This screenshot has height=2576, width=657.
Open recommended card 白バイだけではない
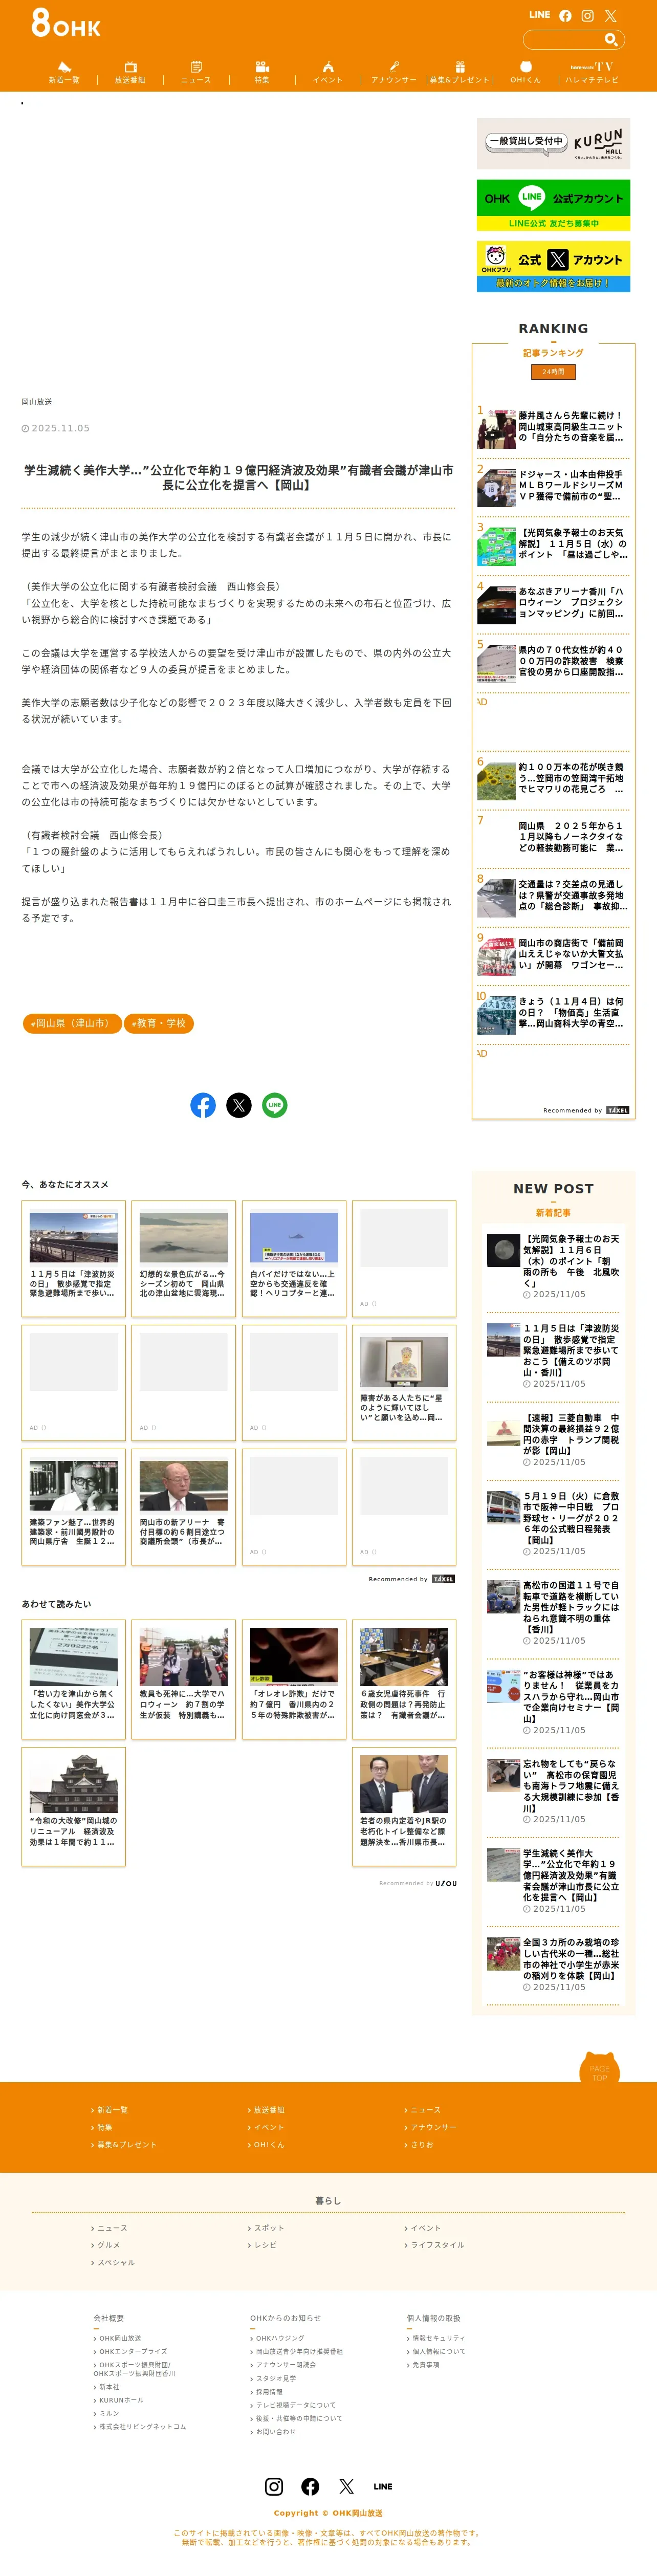tap(294, 1259)
